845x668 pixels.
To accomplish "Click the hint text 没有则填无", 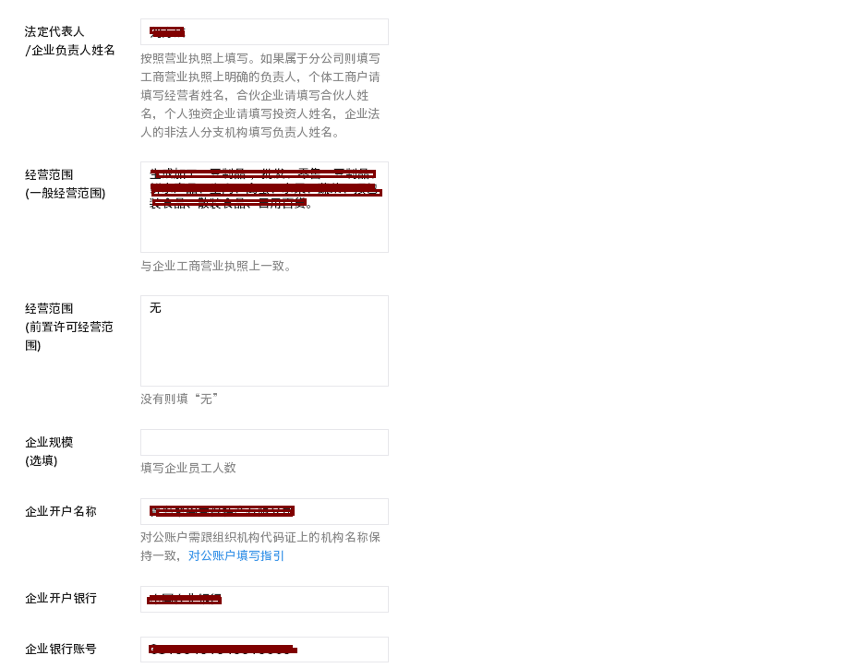I will [x=179, y=400].
